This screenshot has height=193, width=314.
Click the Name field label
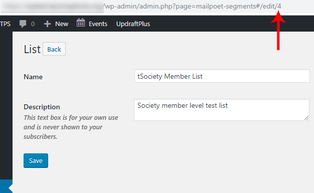coord(33,77)
